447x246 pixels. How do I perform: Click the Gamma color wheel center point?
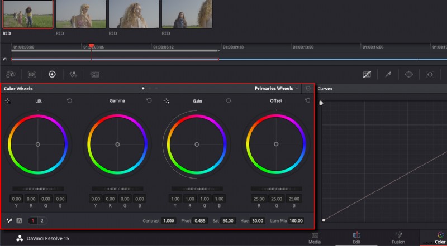(x=117, y=144)
